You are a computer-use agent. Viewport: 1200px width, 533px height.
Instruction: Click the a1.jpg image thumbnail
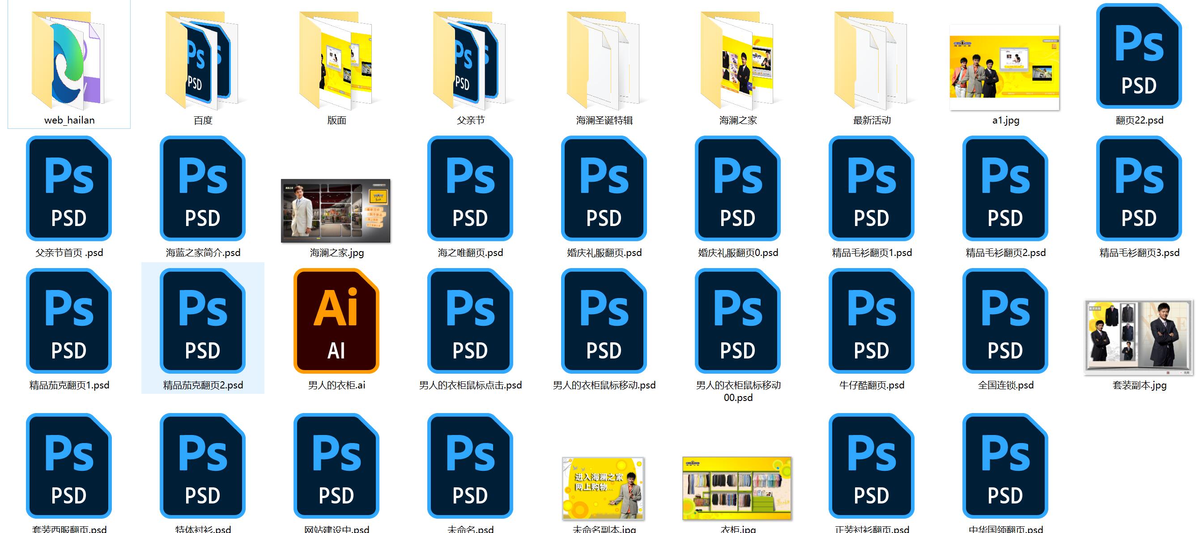1005,68
